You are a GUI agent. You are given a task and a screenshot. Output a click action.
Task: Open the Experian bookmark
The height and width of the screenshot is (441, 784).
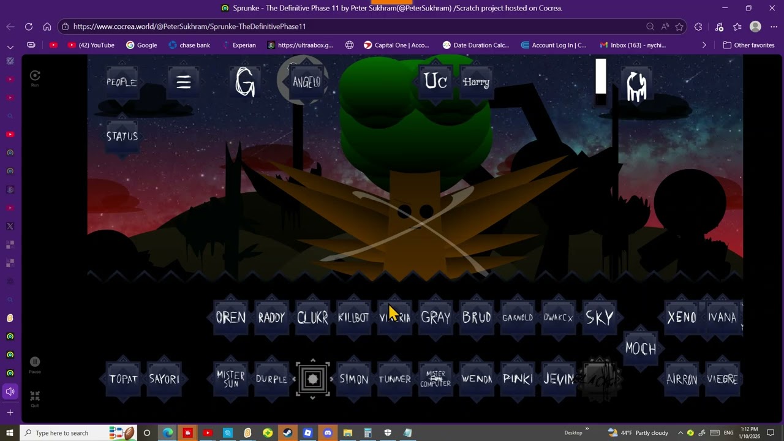239,45
